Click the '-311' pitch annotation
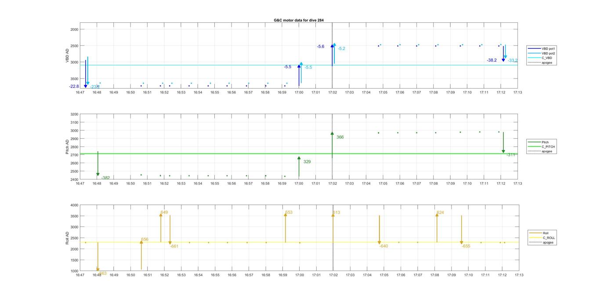The image size is (615, 304). [x=511, y=155]
